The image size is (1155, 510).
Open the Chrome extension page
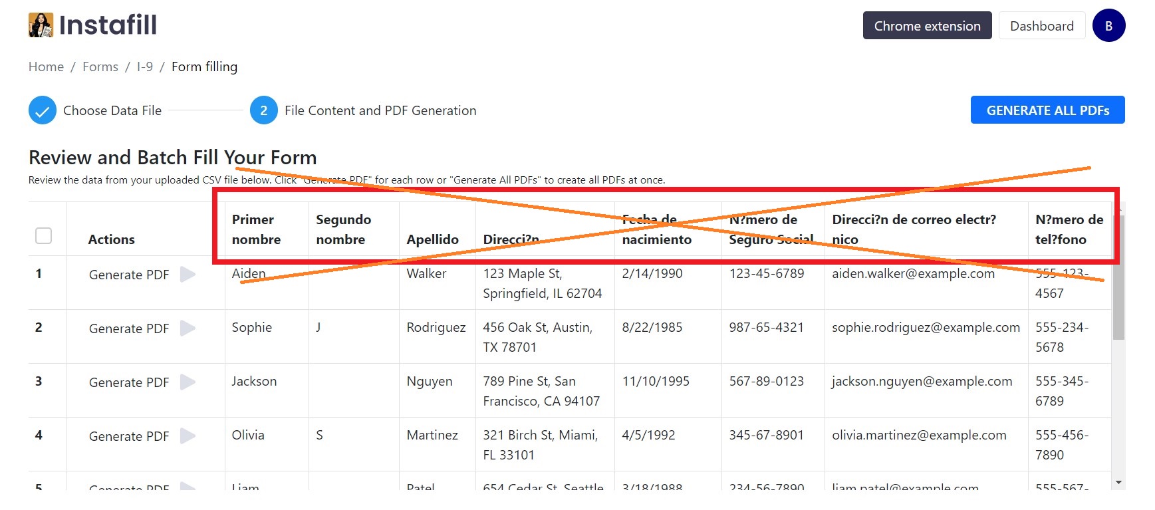(x=927, y=26)
